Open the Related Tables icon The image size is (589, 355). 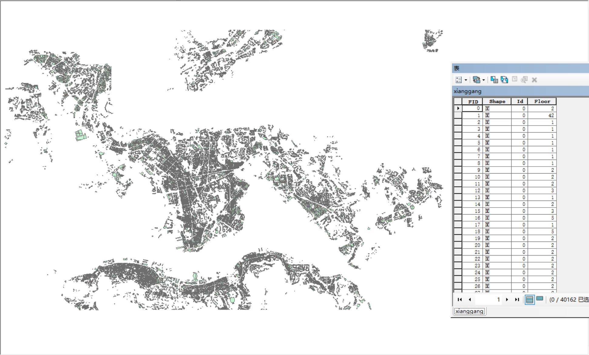tap(476, 80)
